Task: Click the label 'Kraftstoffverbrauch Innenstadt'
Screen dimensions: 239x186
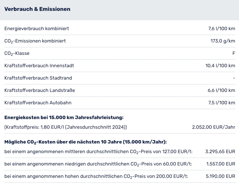Action: click(39, 66)
